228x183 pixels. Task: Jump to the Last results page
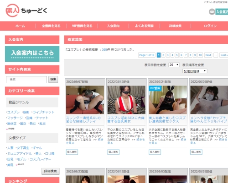point(224,55)
